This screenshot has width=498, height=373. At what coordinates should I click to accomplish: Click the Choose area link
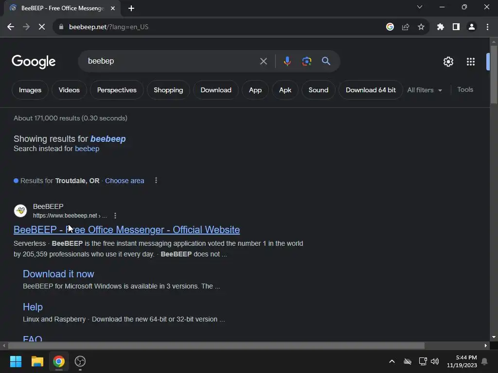tap(124, 181)
